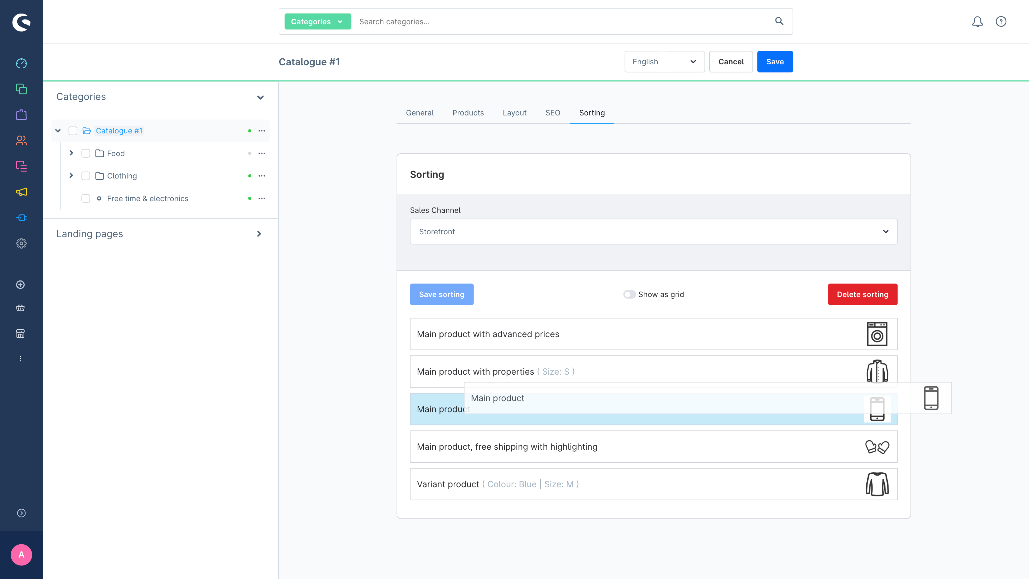Click the Delete sorting button

pos(862,295)
